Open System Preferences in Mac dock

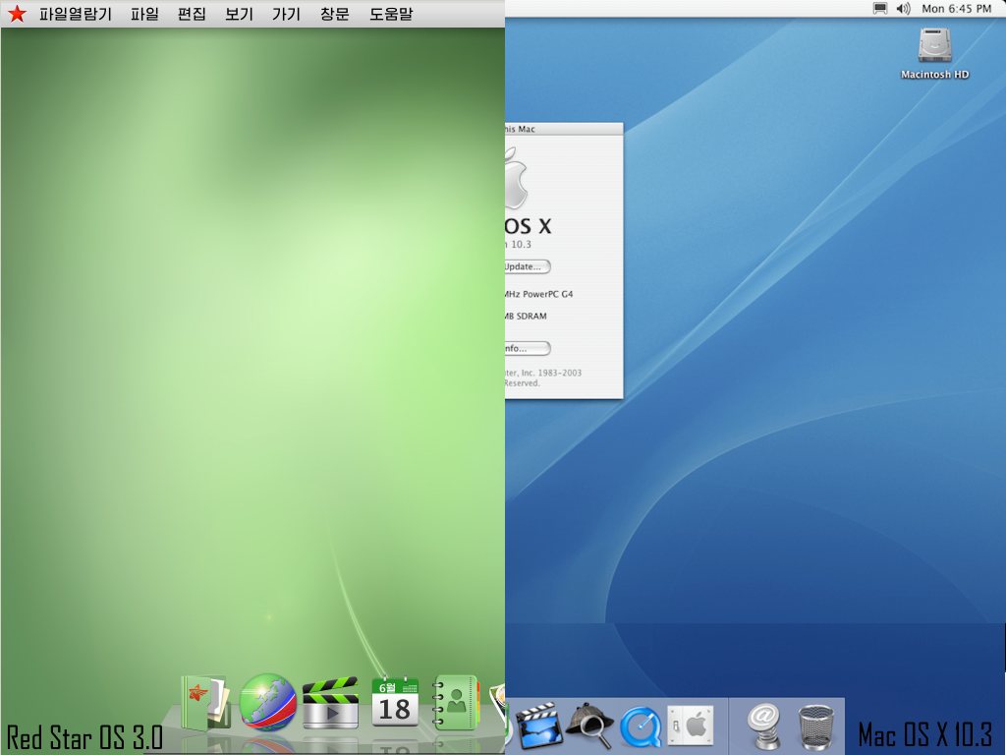pyautogui.click(x=690, y=726)
